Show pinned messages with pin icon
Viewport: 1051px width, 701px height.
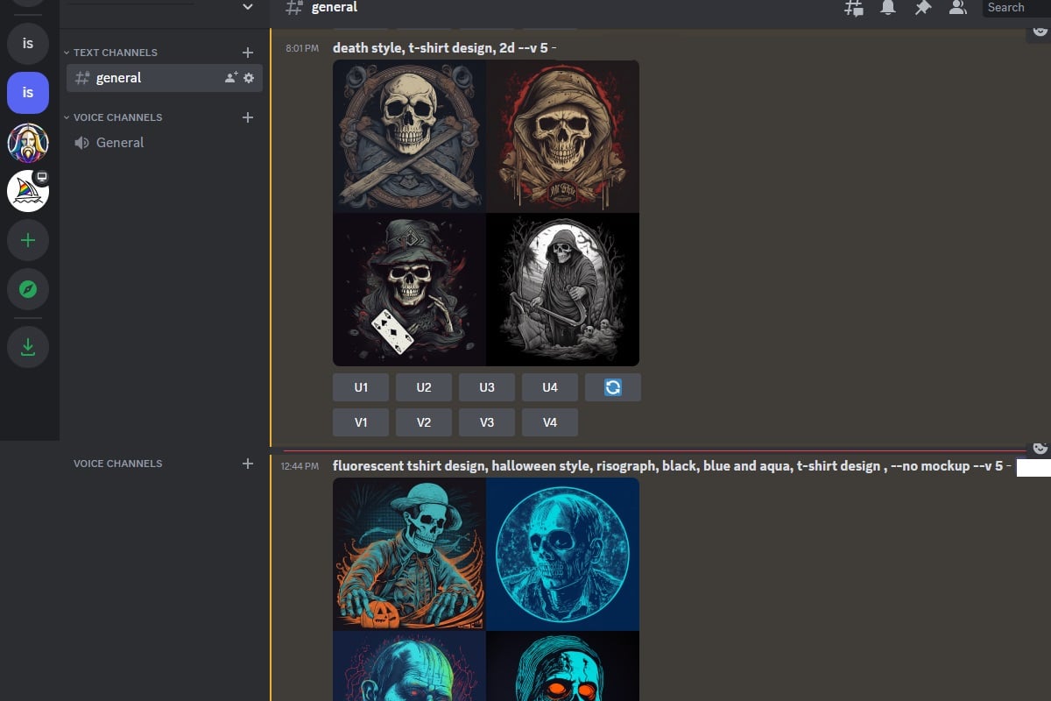click(x=922, y=8)
